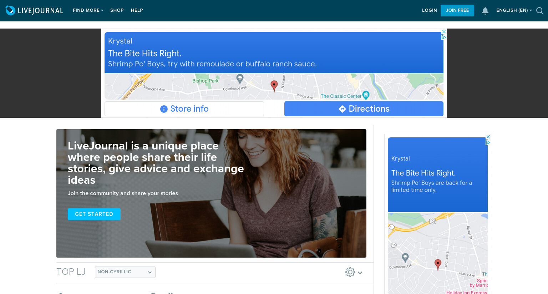Viewport: 548px width, 294px height.
Task: Click the red pin in sidebar map
Action: click(438, 264)
